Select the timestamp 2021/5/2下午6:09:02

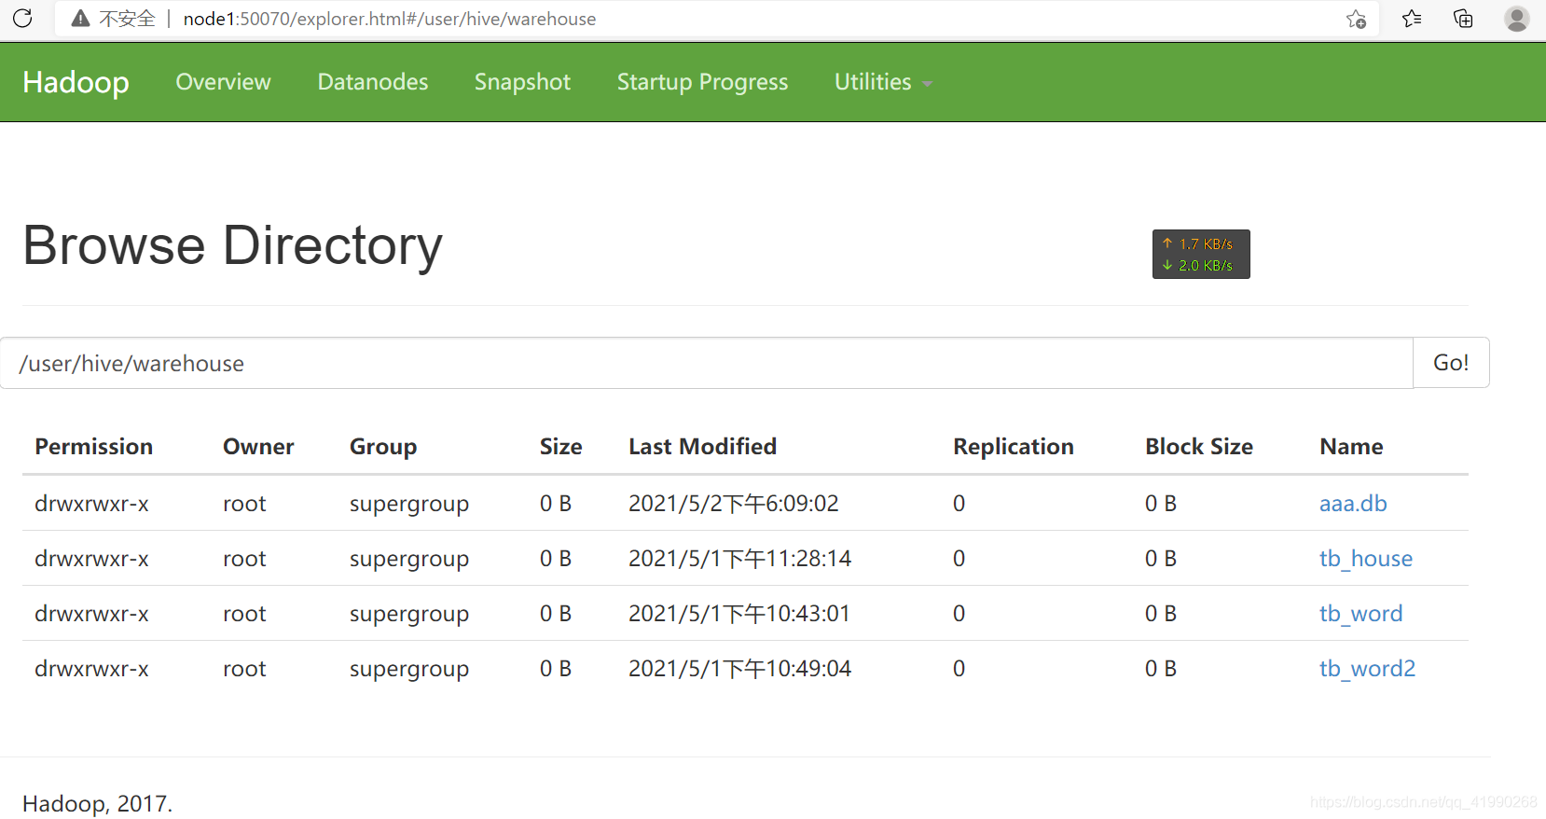(734, 504)
